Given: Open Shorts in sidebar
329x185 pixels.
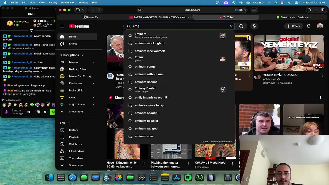Looking at the screenshot, I should 77,44.
